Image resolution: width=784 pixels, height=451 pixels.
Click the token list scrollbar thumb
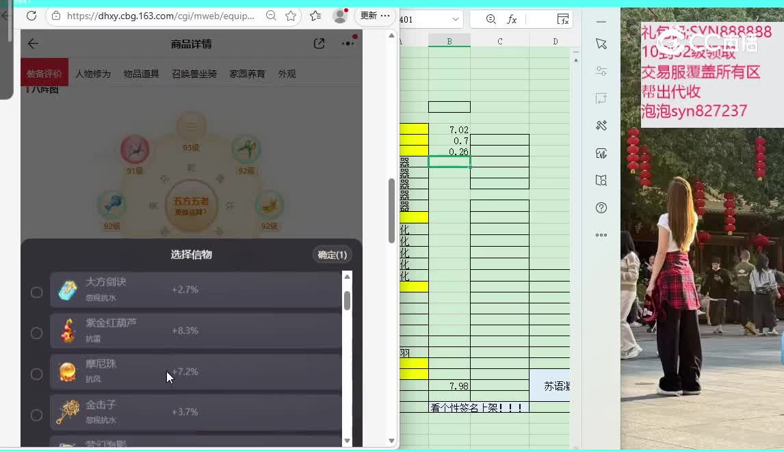tap(347, 301)
